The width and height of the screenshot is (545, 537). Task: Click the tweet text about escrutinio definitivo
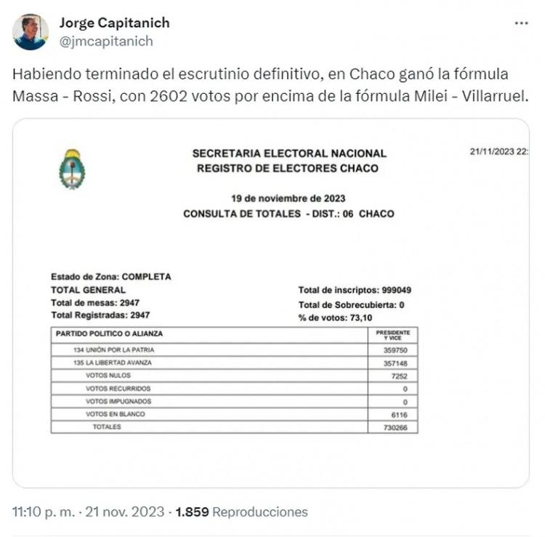click(270, 85)
